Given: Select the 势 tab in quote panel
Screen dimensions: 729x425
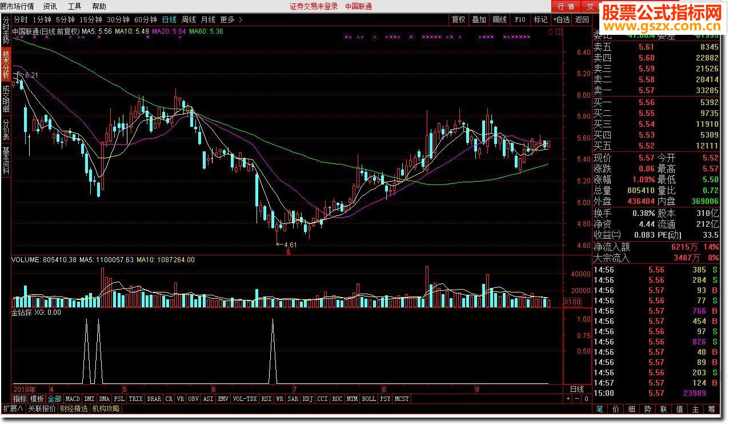Looking at the screenshot, I should [648, 409].
